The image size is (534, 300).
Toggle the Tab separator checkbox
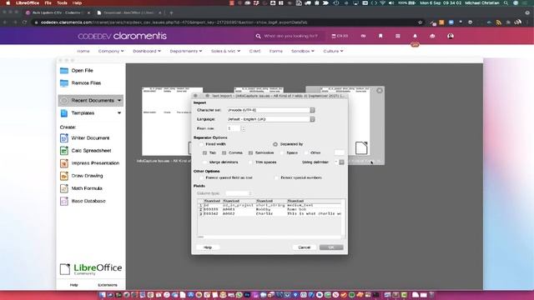click(204, 153)
